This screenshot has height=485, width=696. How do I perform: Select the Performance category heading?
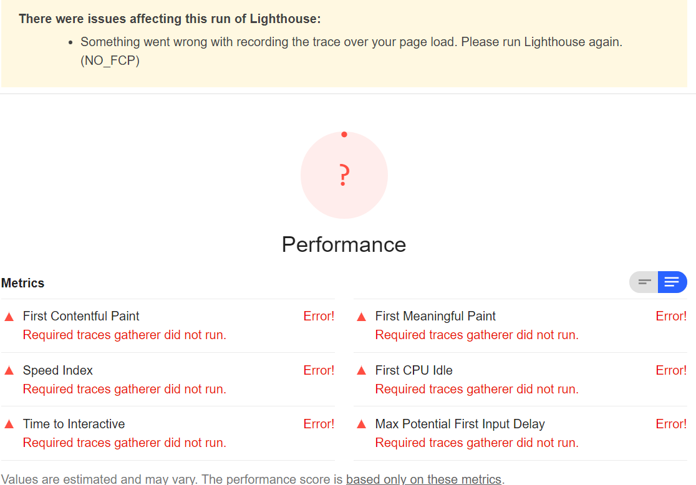[x=344, y=244]
